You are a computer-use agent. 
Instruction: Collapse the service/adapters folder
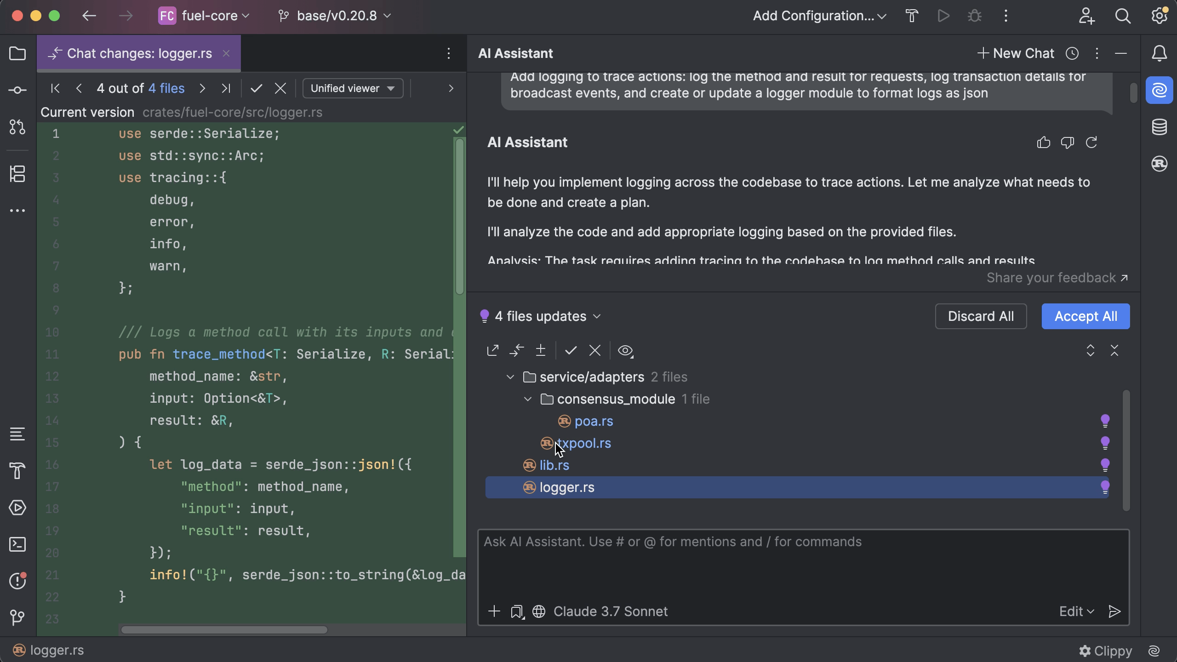coord(510,377)
